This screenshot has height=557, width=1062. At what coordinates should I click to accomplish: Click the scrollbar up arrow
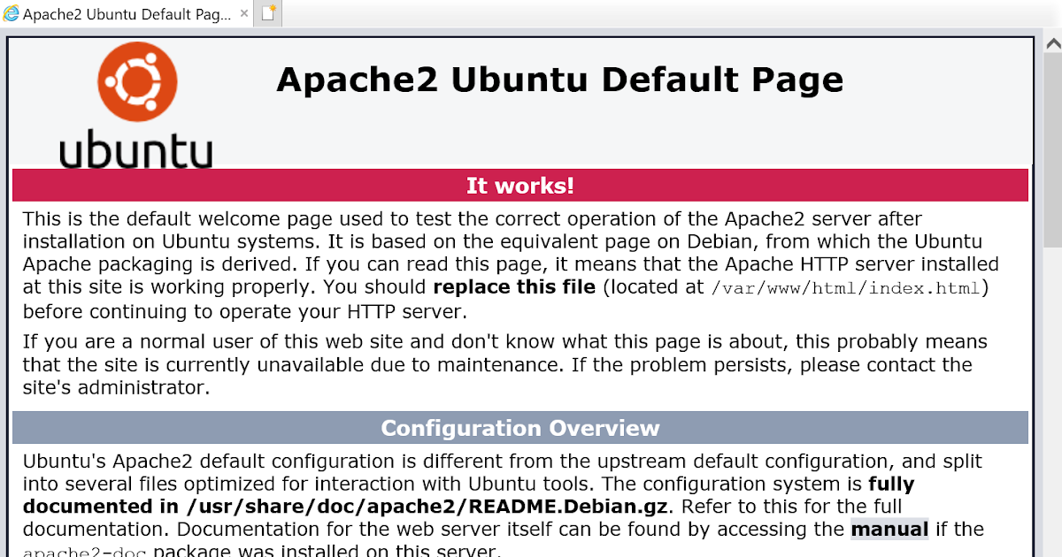pyautogui.click(x=1051, y=41)
